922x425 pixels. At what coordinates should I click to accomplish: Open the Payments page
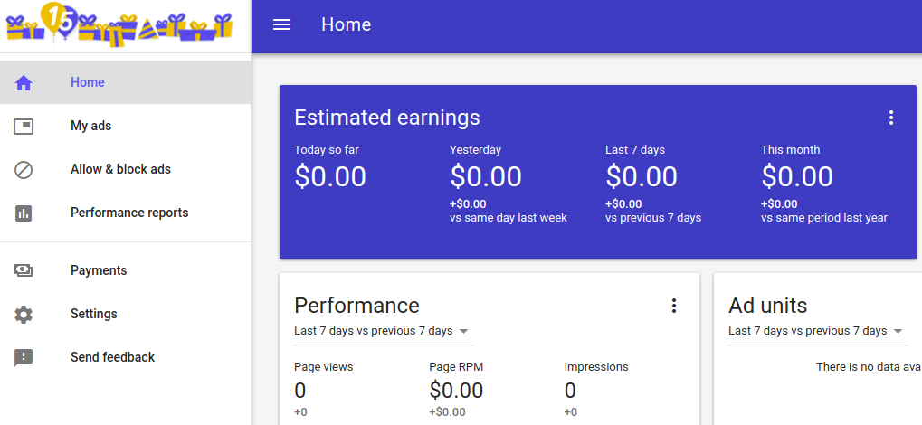point(99,270)
